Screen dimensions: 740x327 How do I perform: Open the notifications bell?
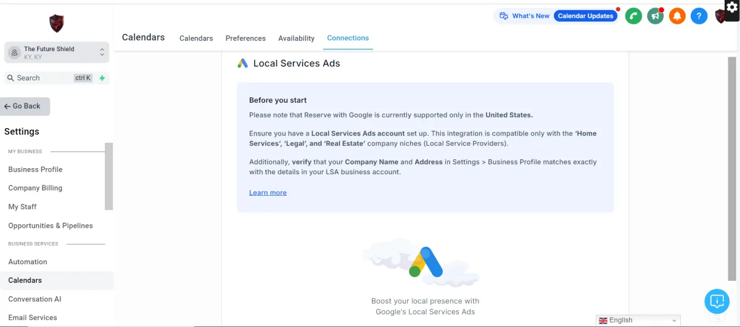point(677,16)
